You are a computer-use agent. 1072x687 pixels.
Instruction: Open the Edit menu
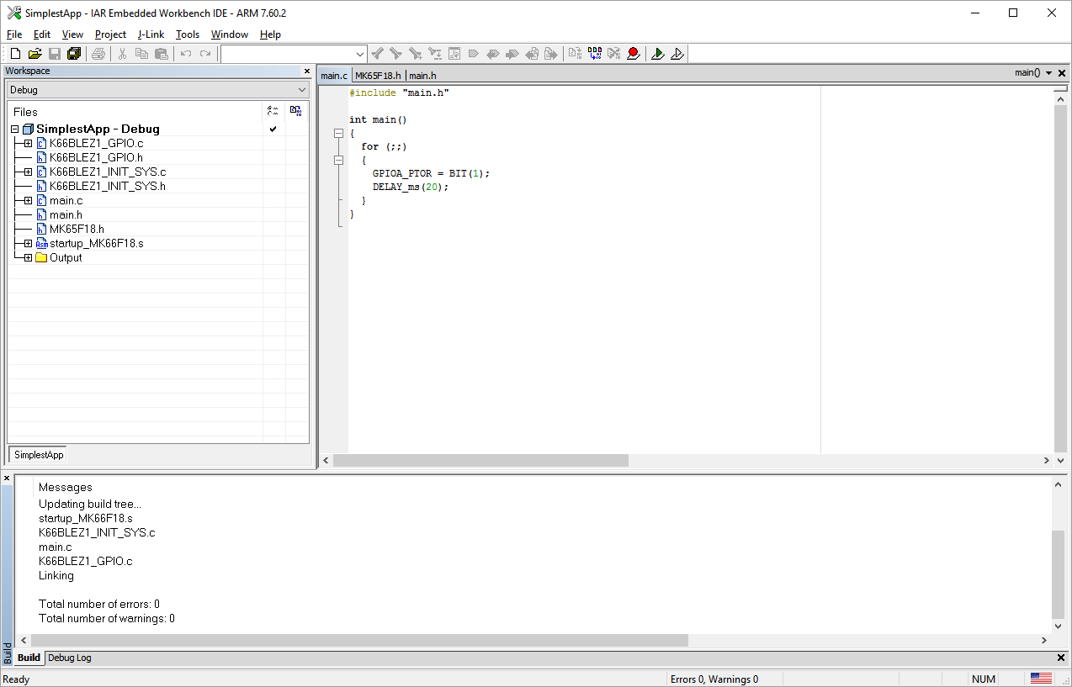[42, 34]
